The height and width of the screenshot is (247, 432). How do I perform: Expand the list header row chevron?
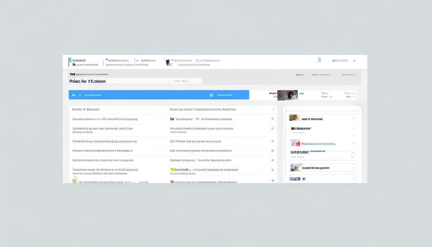pos(273,109)
